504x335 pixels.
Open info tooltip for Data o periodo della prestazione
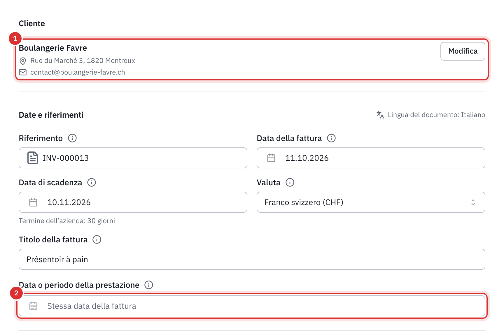pos(149,285)
